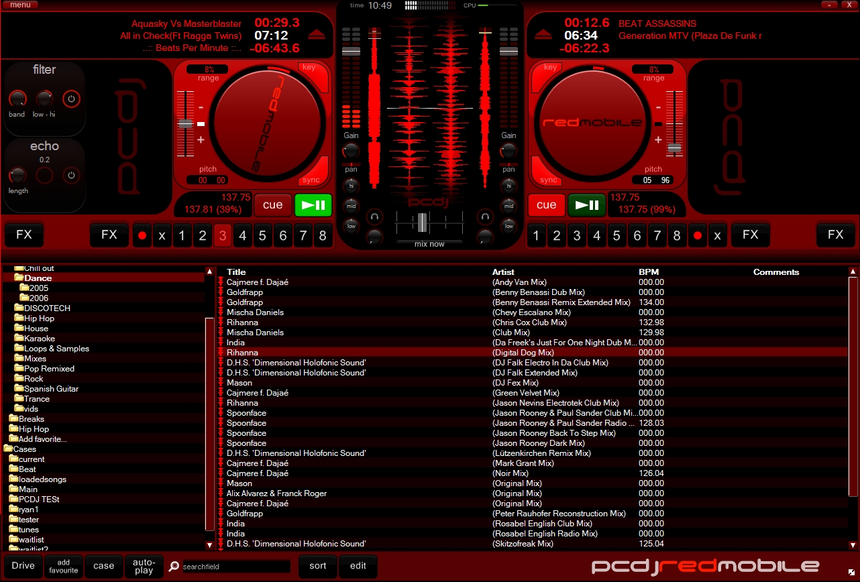The image size is (860, 582).
Task: Click red arrow icon beside Alix Alvarez row
Action: point(221,493)
